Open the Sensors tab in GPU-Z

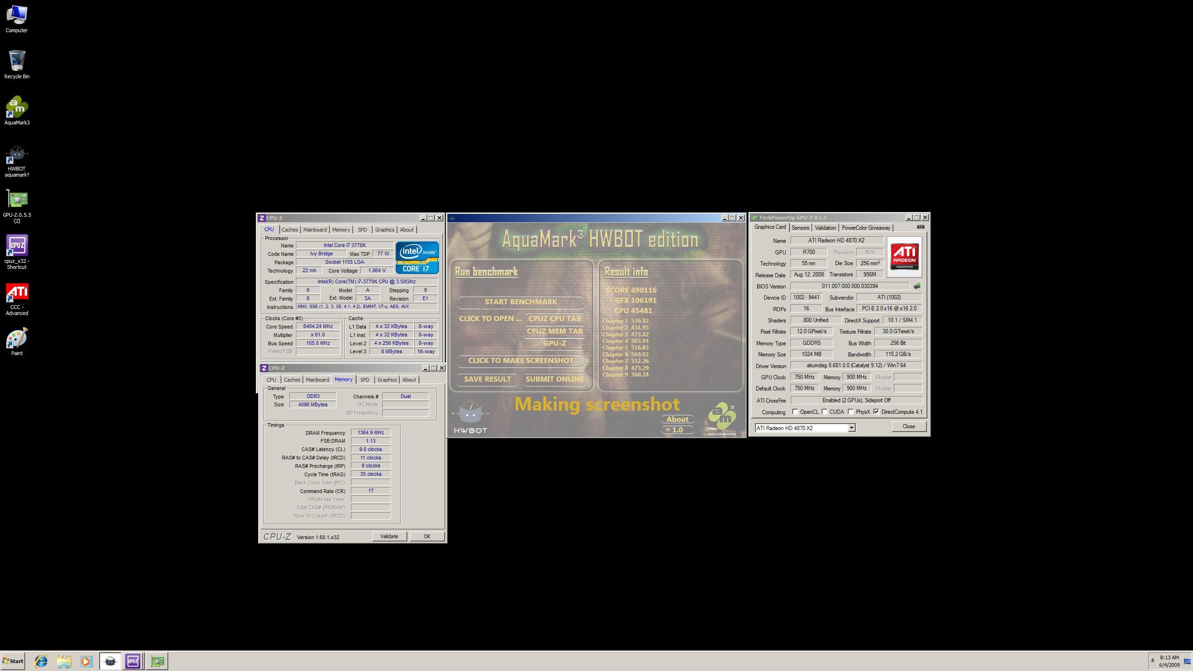(x=800, y=228)
